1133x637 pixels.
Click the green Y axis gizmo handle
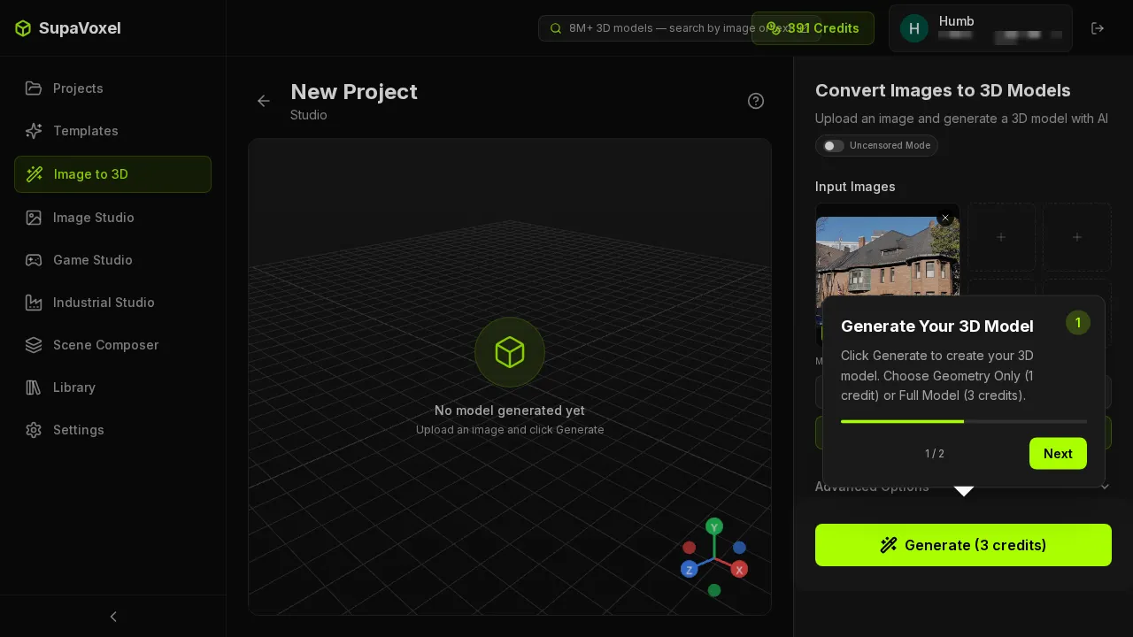(714, 527)
